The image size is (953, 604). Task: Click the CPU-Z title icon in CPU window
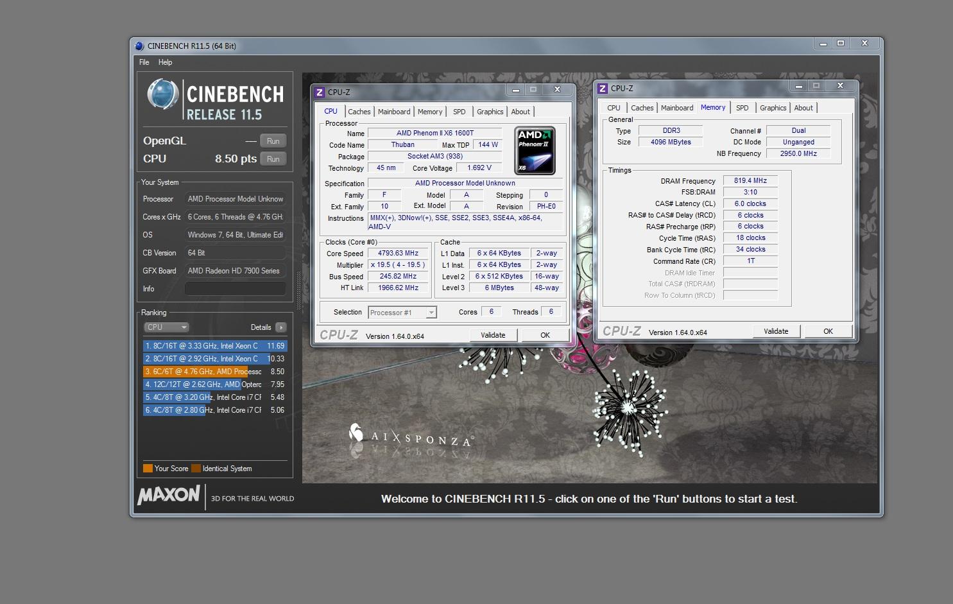tap(320, 92)
